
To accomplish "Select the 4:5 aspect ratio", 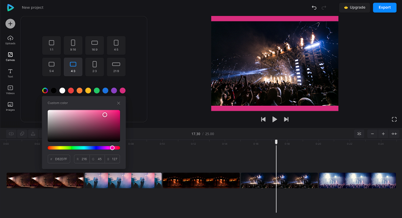I will pyautogui.click(x=116, y=45).
